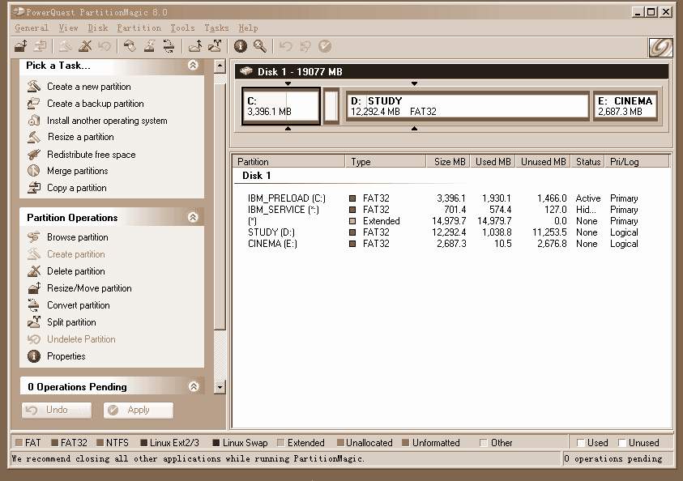Select the E: CINEMA block in disk map
The width and height of the screenshot is (683, 481).
pos(625,105)
